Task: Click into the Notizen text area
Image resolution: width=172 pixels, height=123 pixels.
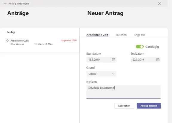Action: (123, 92)
